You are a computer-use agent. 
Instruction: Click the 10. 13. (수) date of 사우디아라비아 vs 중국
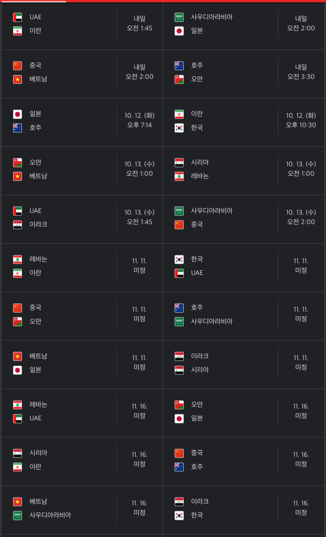301,212
